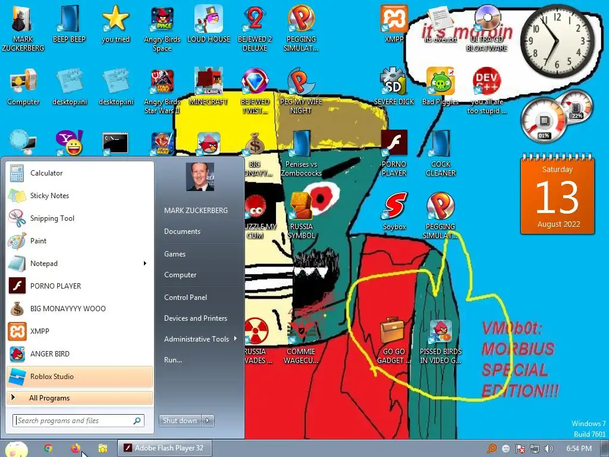The height and width of the screenshot is (457, 609).
Task: Open Sticky Notes from Start menu
Action: point(80,195)
